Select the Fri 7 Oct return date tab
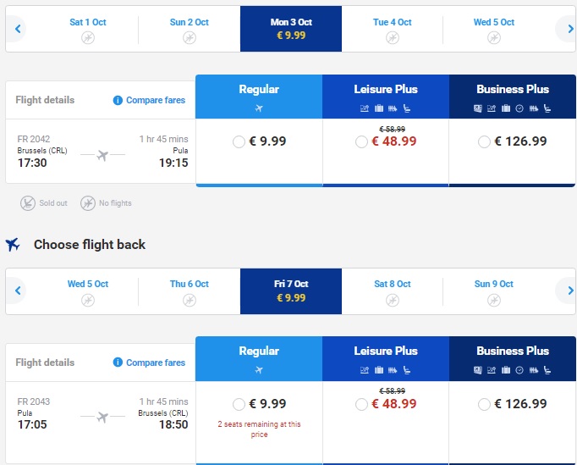577x465 pixels. tap(291, 291)
